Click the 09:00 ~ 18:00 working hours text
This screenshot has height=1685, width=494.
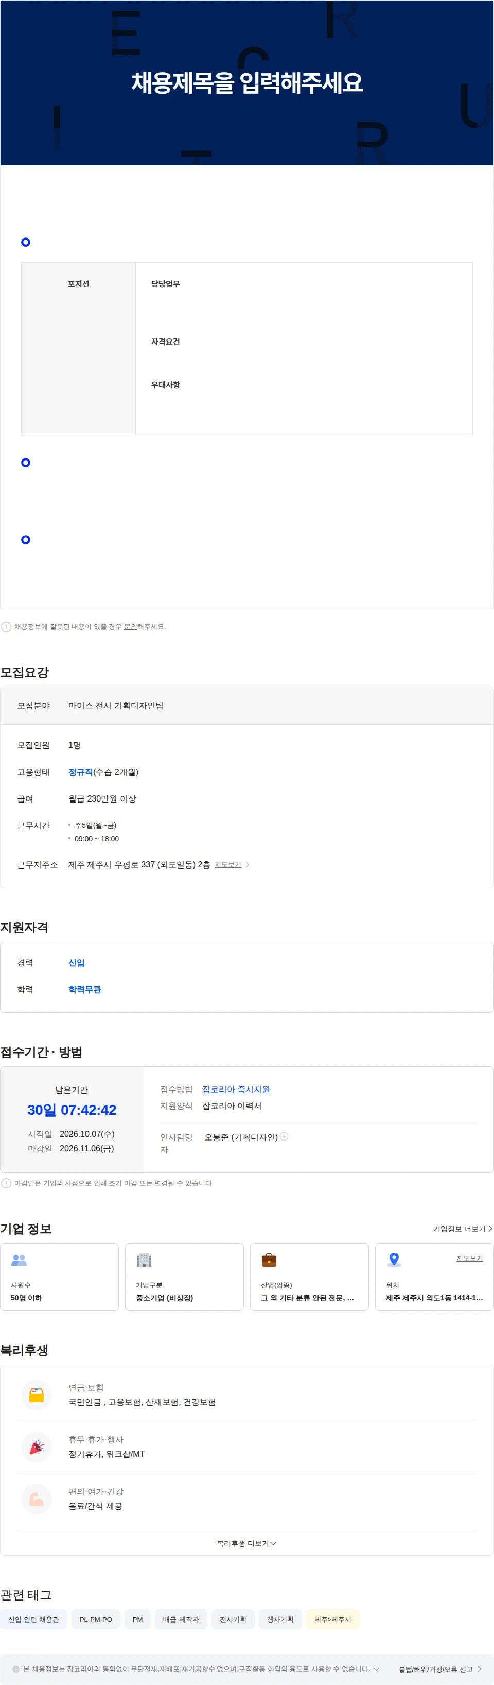click(x=97, y=838)
